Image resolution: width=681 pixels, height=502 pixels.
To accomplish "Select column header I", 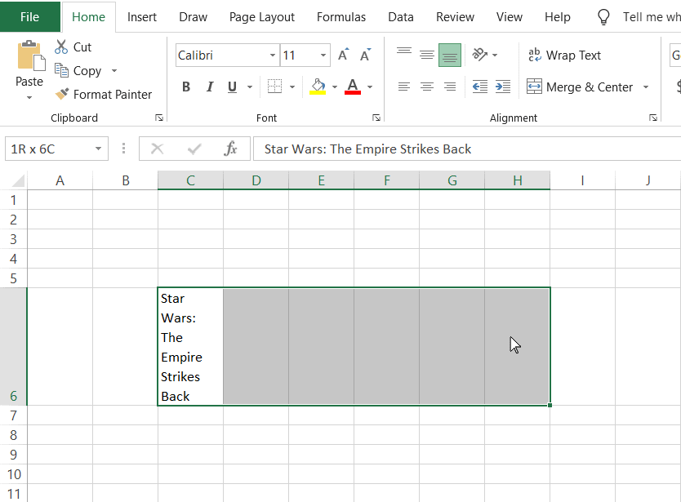I will coord(582,180).
